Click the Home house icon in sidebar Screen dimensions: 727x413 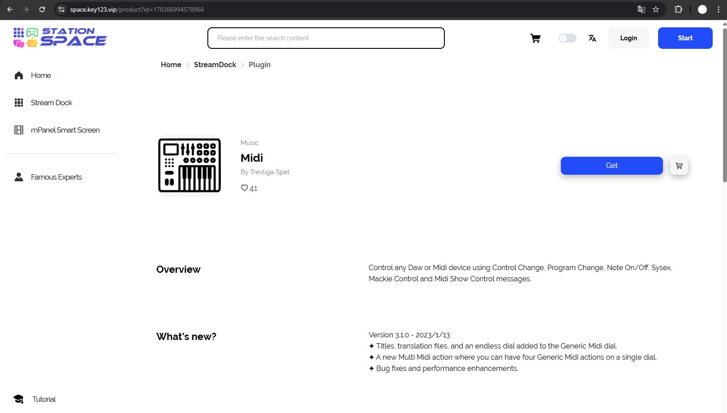[19, 75]
